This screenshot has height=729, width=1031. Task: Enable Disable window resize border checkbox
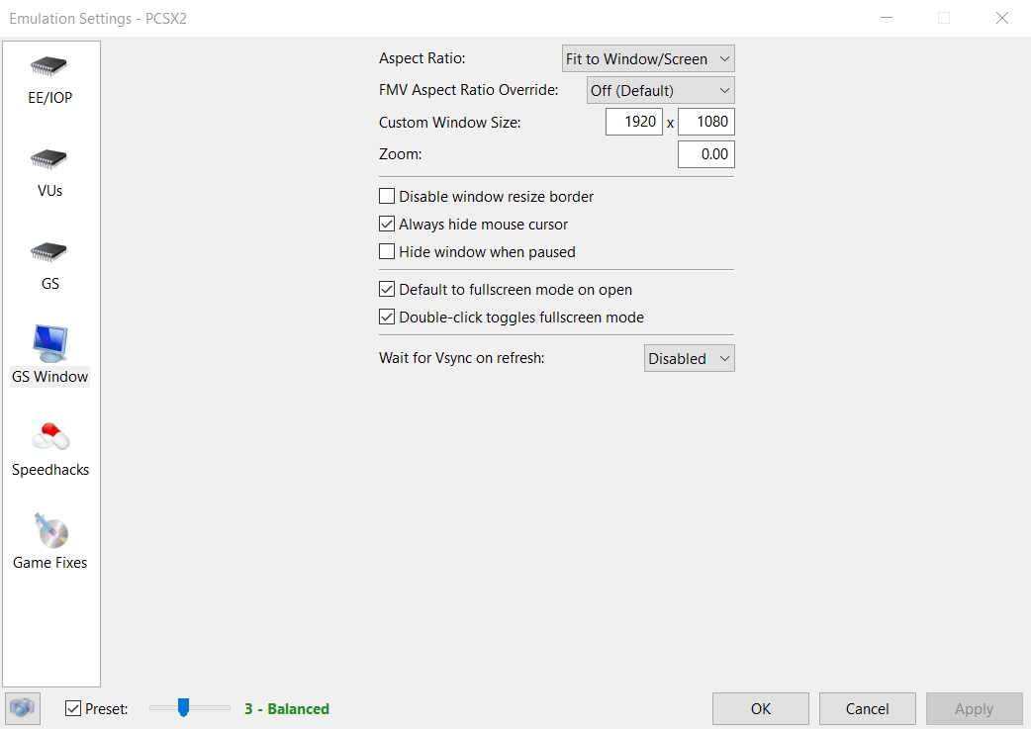(387, 197)
